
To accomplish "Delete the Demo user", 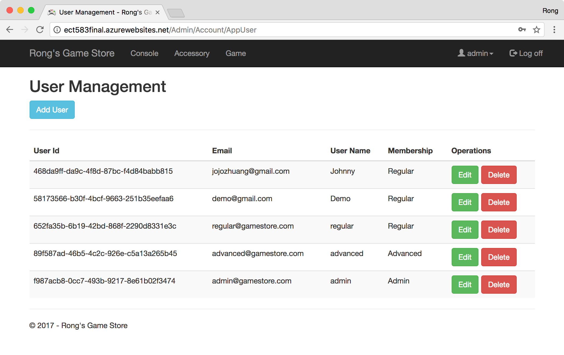I will pyautogui.click(x=499, y=202).
